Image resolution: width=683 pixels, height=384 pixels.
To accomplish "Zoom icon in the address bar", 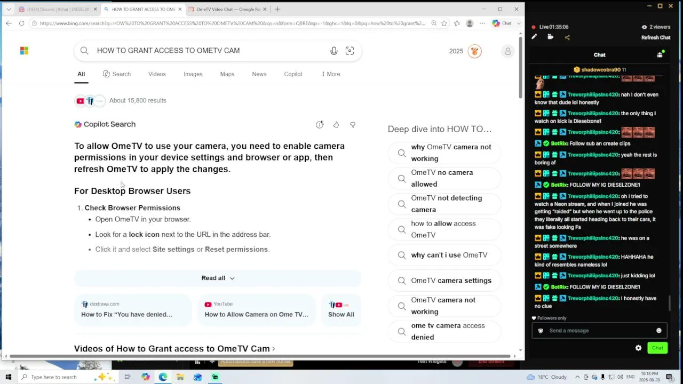I will pyautogui.click(x=434, y=23).
